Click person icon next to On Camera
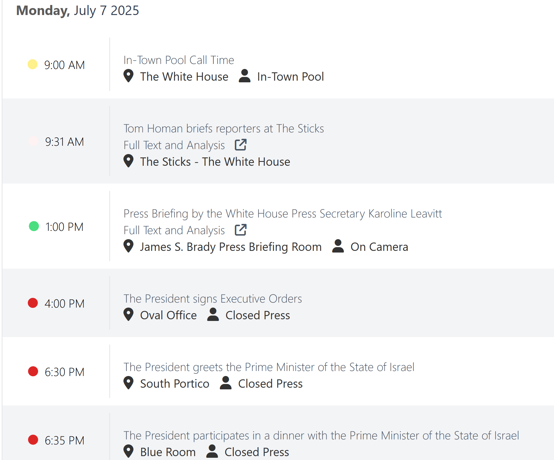This screenshot has width=554, height=460. [338, 246]
